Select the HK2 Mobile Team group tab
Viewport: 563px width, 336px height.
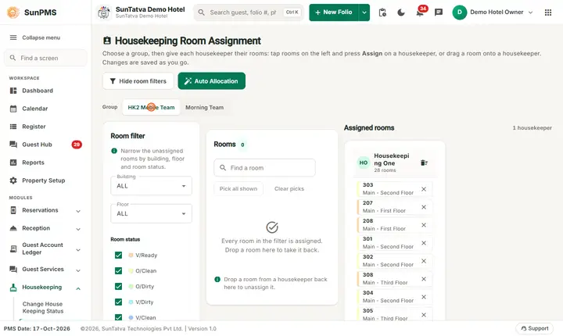(x=151, y=107)
